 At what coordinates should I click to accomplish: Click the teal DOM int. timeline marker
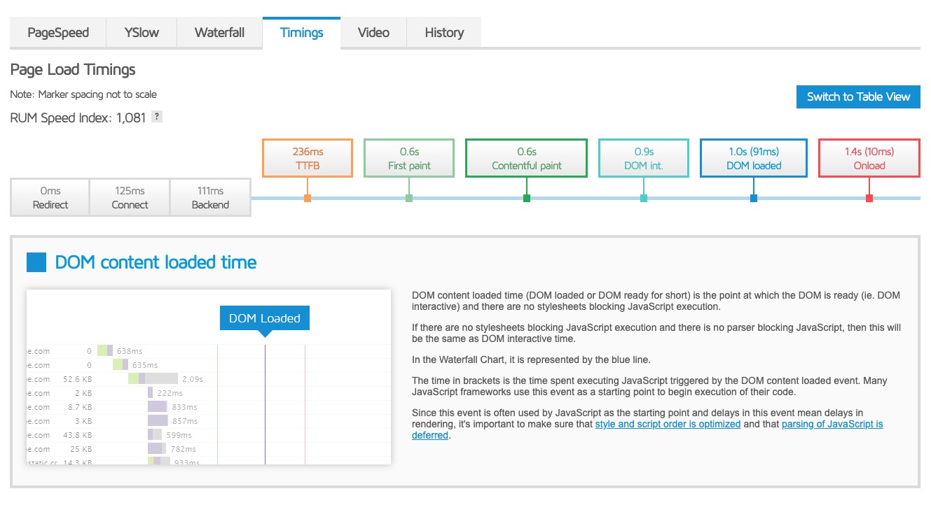pos(644,199)
